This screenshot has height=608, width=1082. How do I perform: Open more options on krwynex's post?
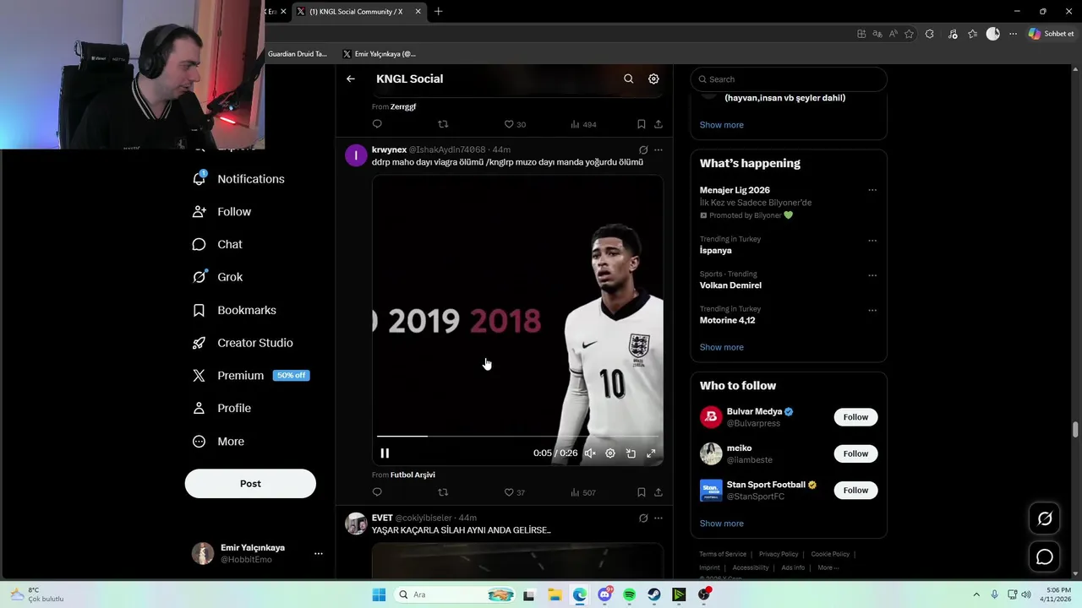tap(658, 150)
